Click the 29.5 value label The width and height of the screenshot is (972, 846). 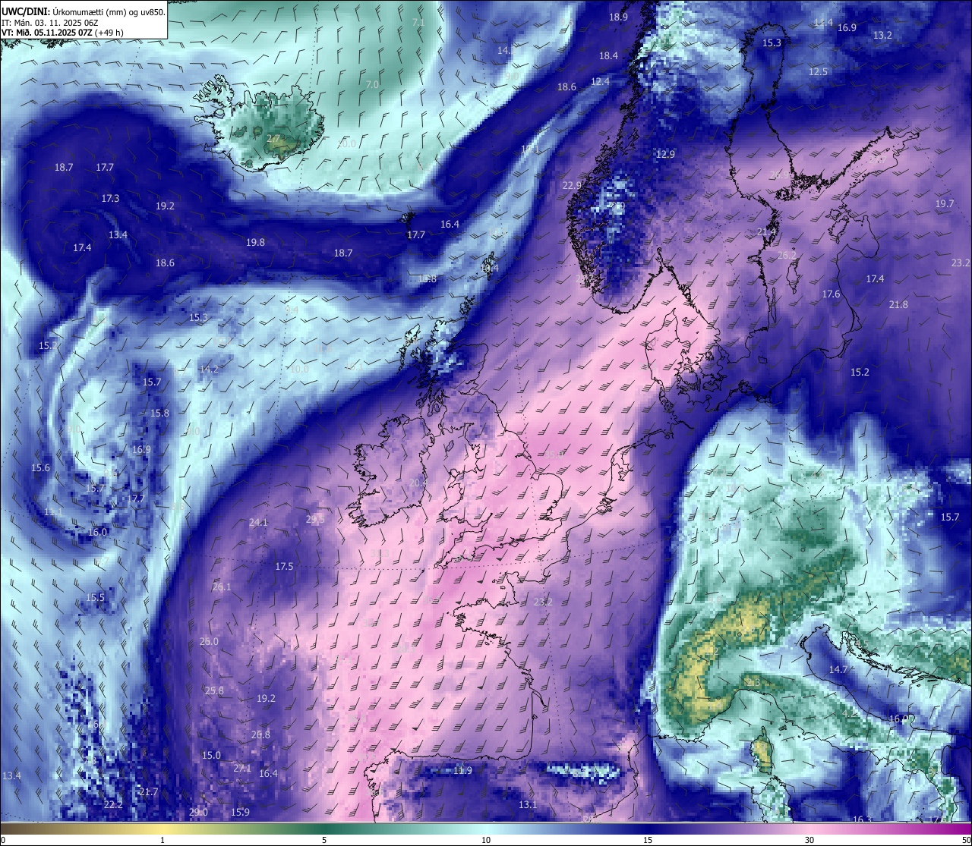click(x=315, y=520)
